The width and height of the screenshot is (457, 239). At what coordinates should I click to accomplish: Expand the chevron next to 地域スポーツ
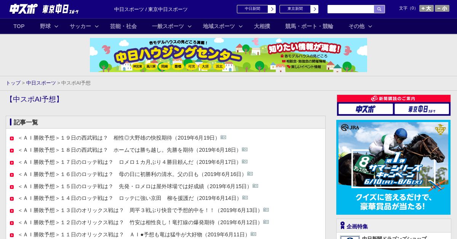tap(241, 26)
